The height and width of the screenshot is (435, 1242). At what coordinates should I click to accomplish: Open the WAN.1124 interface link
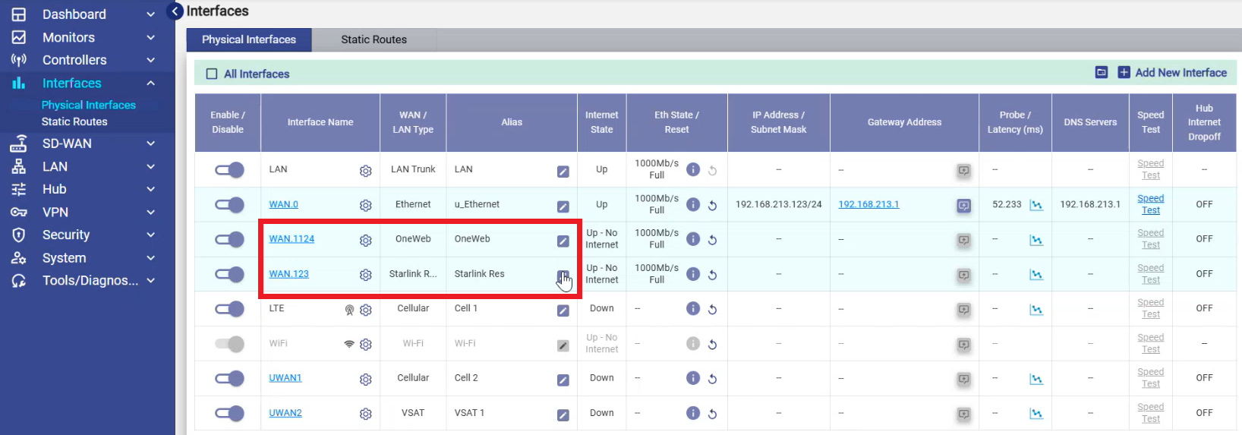click(x=292, y=239)
